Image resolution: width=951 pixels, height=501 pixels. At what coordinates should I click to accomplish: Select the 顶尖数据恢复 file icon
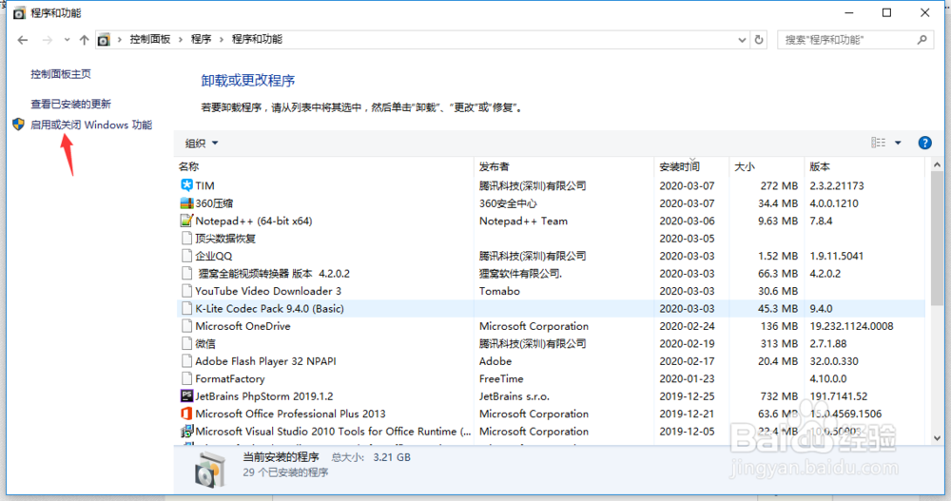click(x=186, y=238)
